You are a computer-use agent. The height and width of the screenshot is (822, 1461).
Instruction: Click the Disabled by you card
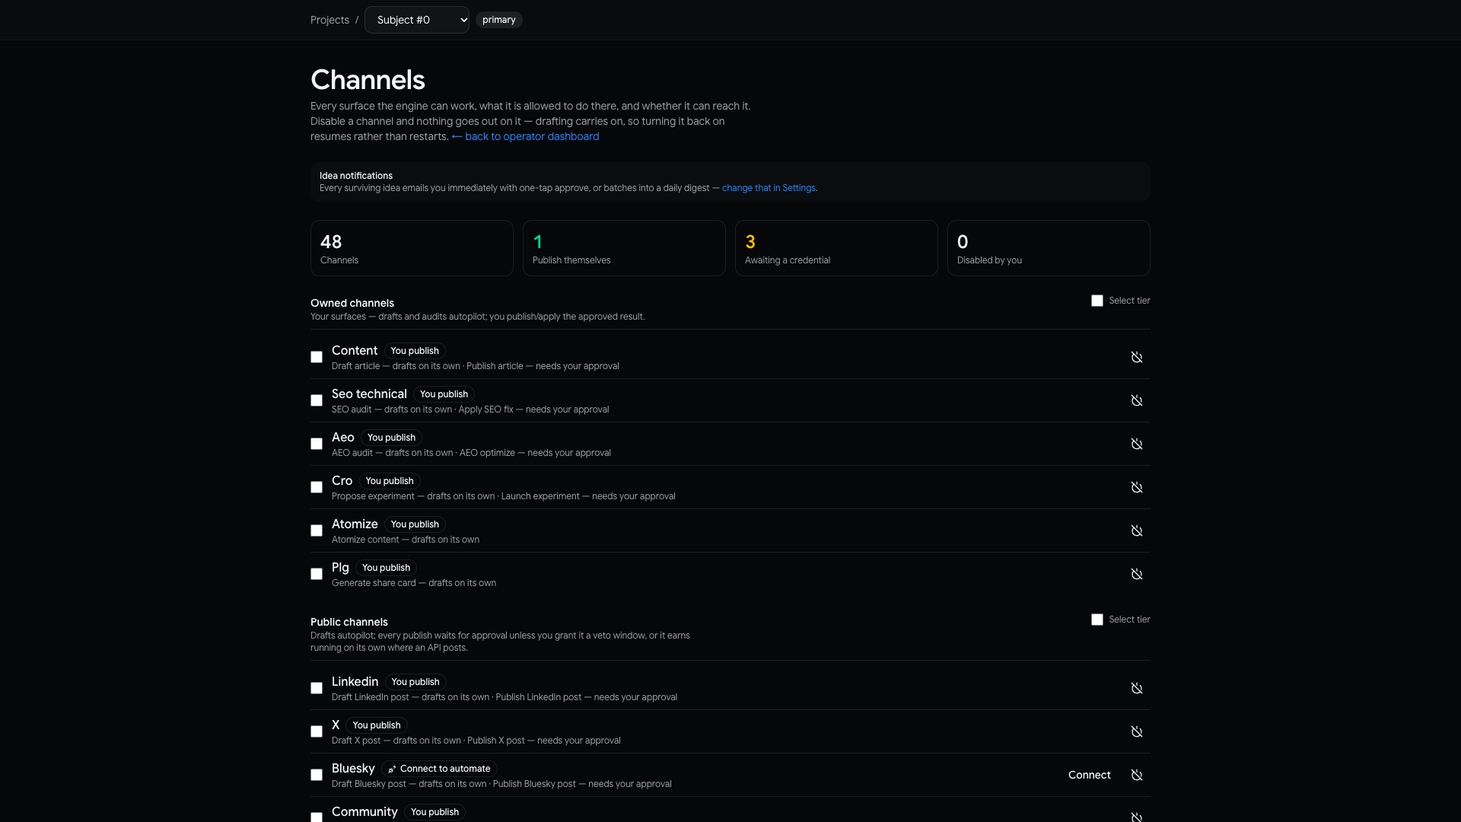pyautogui.click(x=1049, y=248)
